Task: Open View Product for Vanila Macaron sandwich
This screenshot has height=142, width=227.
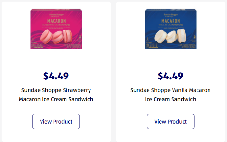Action: [171, 122]
